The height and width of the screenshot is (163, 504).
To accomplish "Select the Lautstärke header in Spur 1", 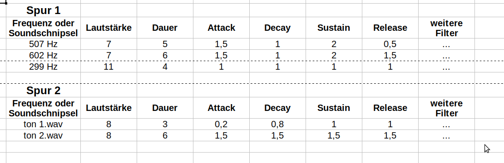I will point(109,28).
